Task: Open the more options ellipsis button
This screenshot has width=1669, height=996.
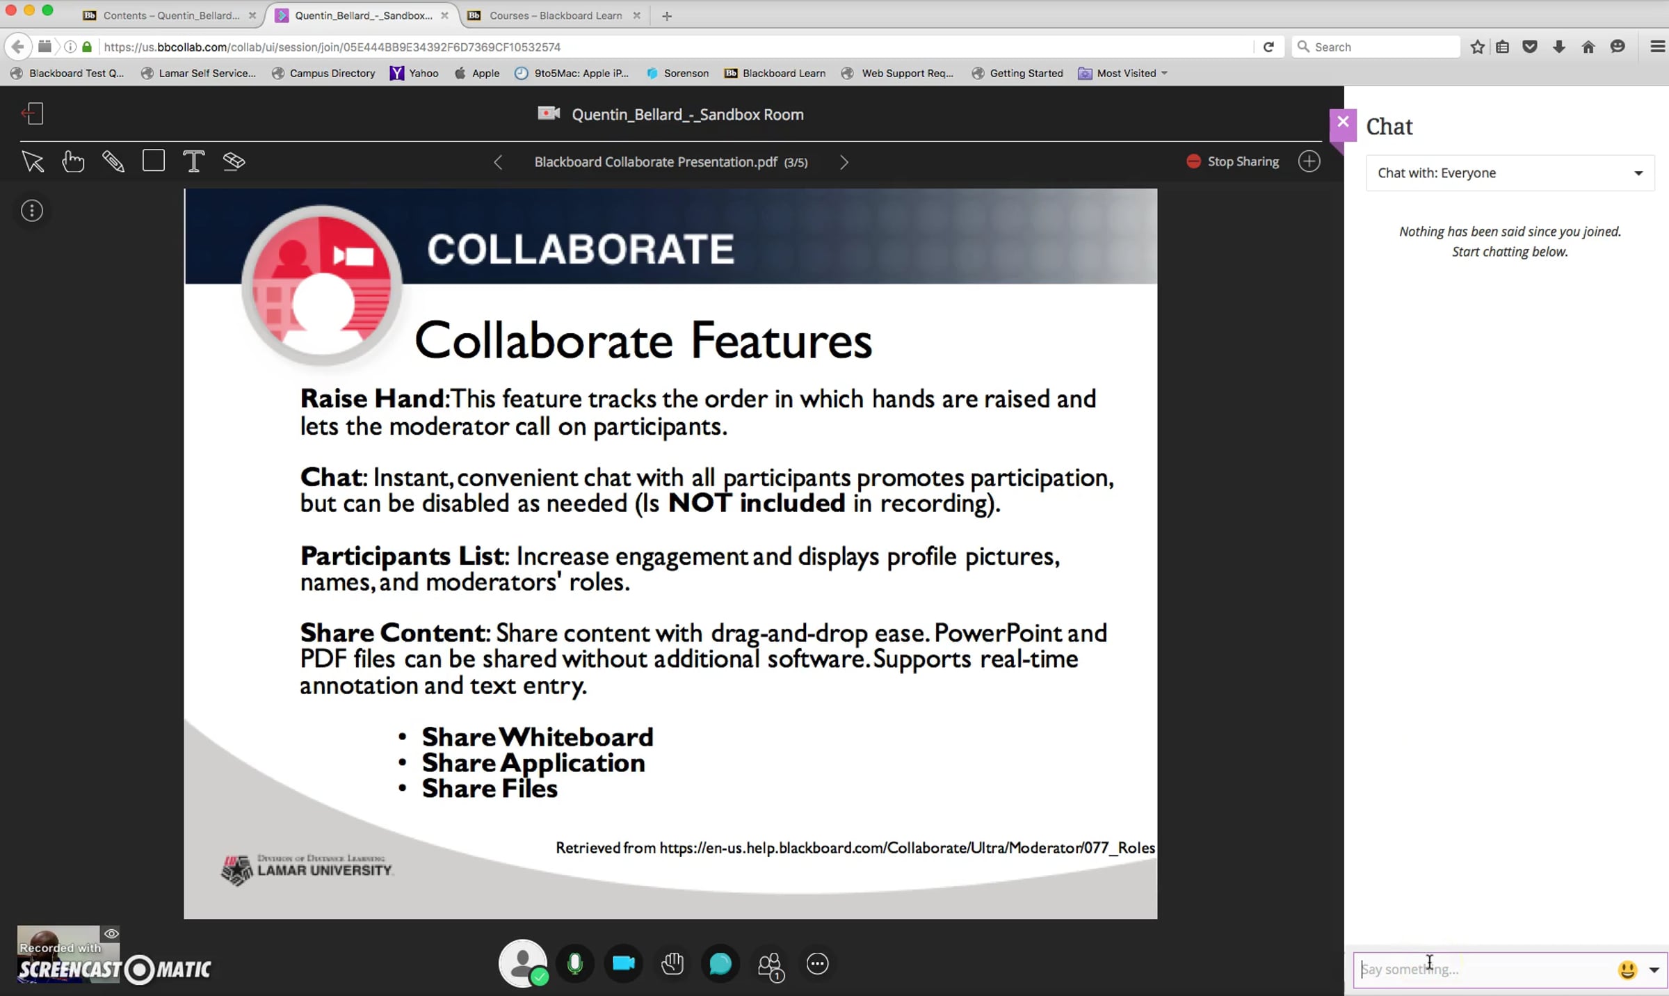Action: pyautogui.click(x=818, y=963)
